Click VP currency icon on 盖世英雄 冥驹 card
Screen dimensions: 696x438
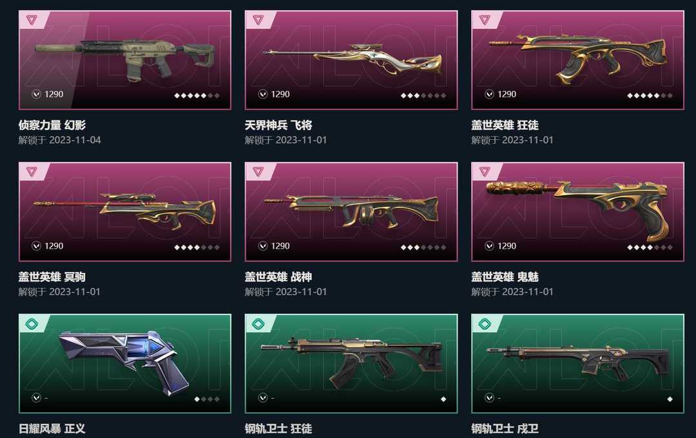tap(36, 246)
